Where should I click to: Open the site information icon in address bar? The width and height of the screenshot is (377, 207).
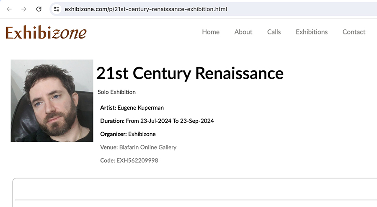[56, 9]
